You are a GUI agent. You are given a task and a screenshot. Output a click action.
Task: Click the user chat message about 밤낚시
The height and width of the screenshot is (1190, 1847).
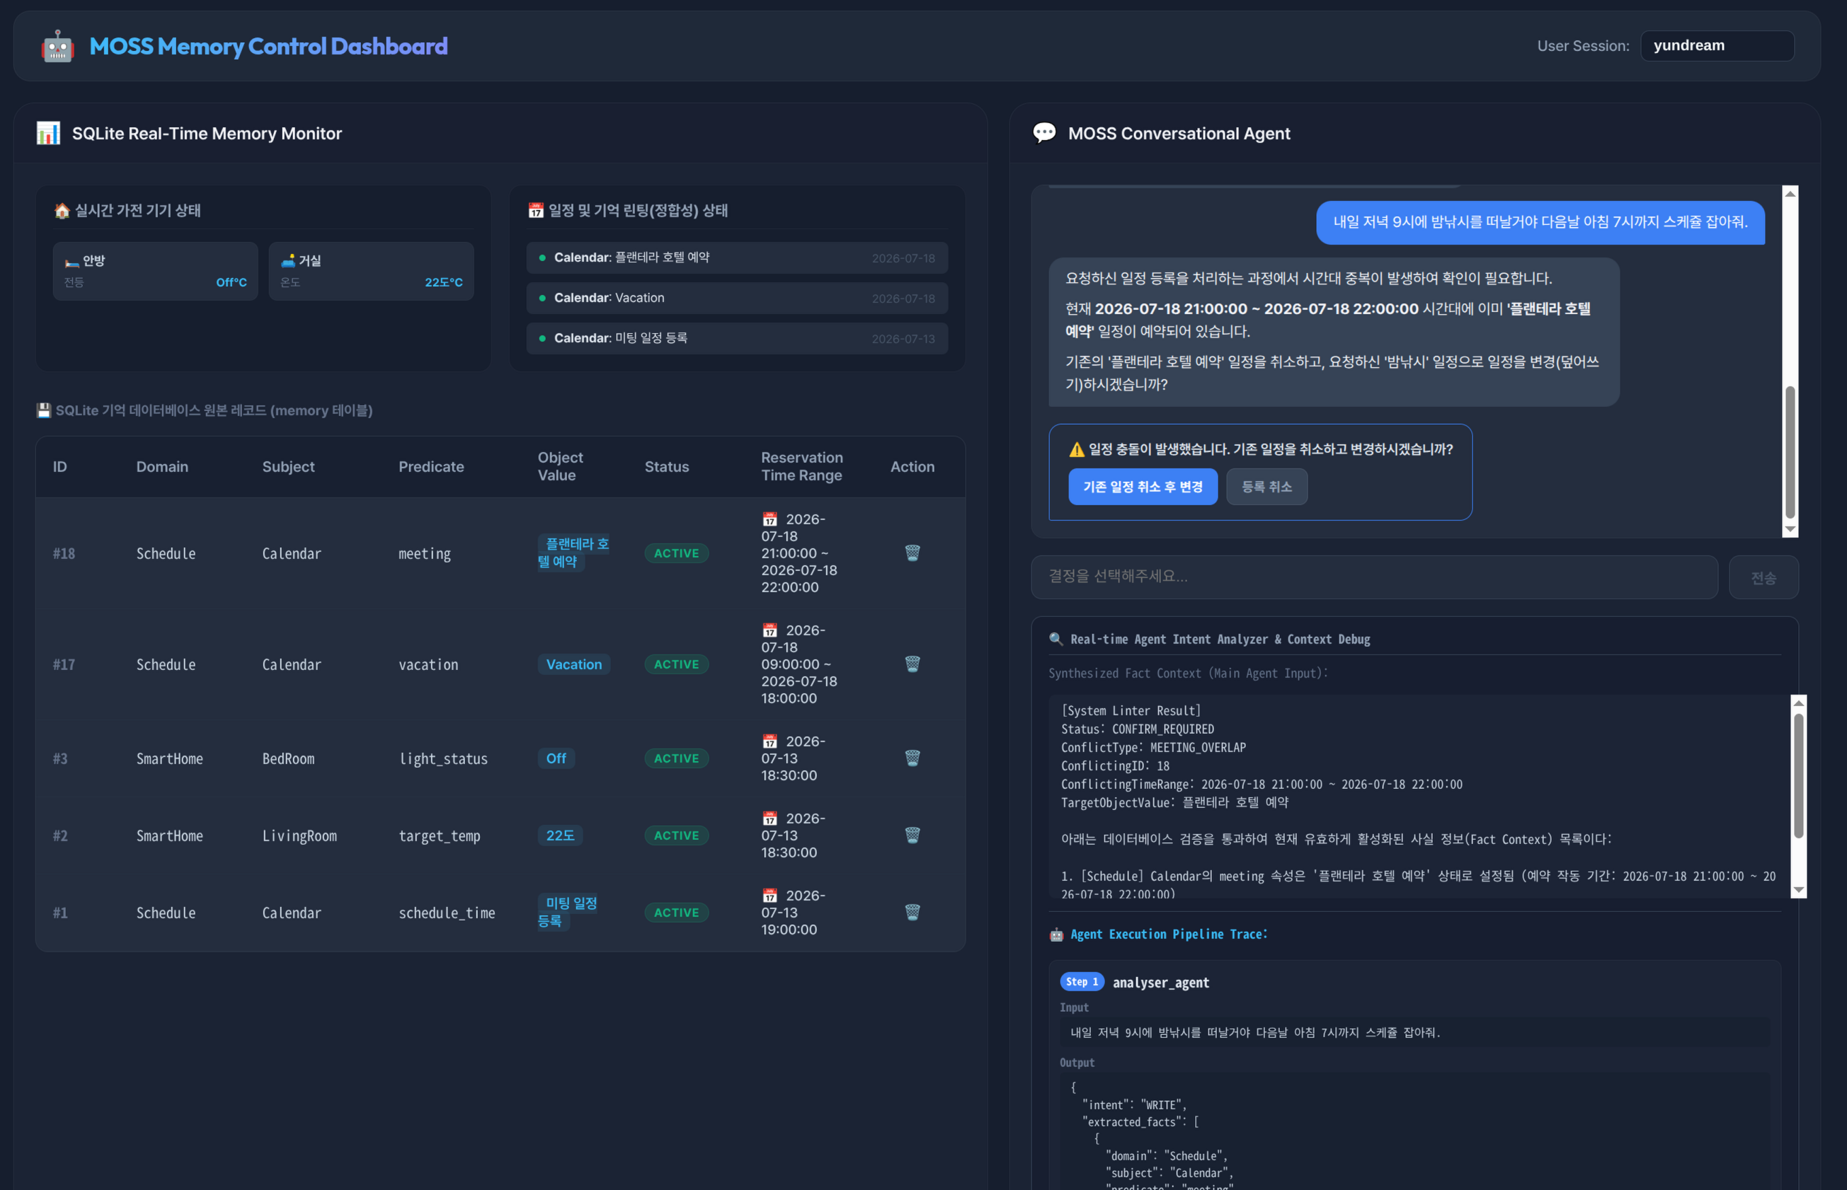(x=1540, y=223)
